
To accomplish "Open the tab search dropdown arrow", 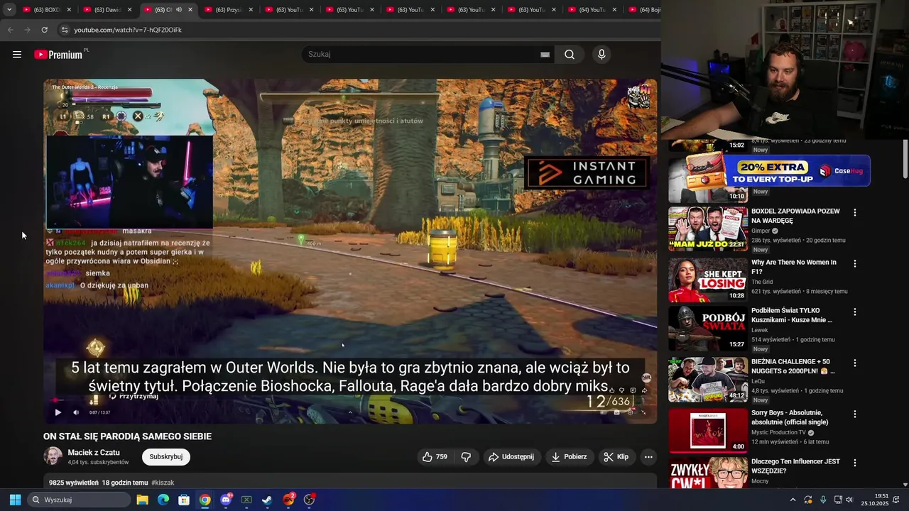I will pyautogui.click(x=9, y=10).
